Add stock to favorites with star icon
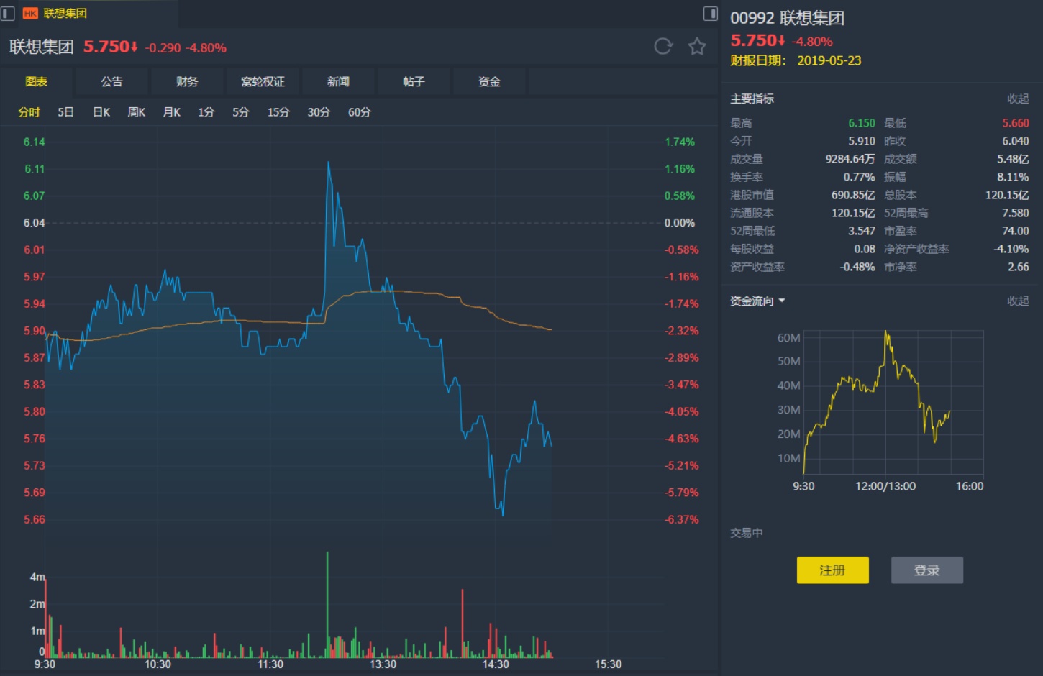 click(x=697, y=47)
